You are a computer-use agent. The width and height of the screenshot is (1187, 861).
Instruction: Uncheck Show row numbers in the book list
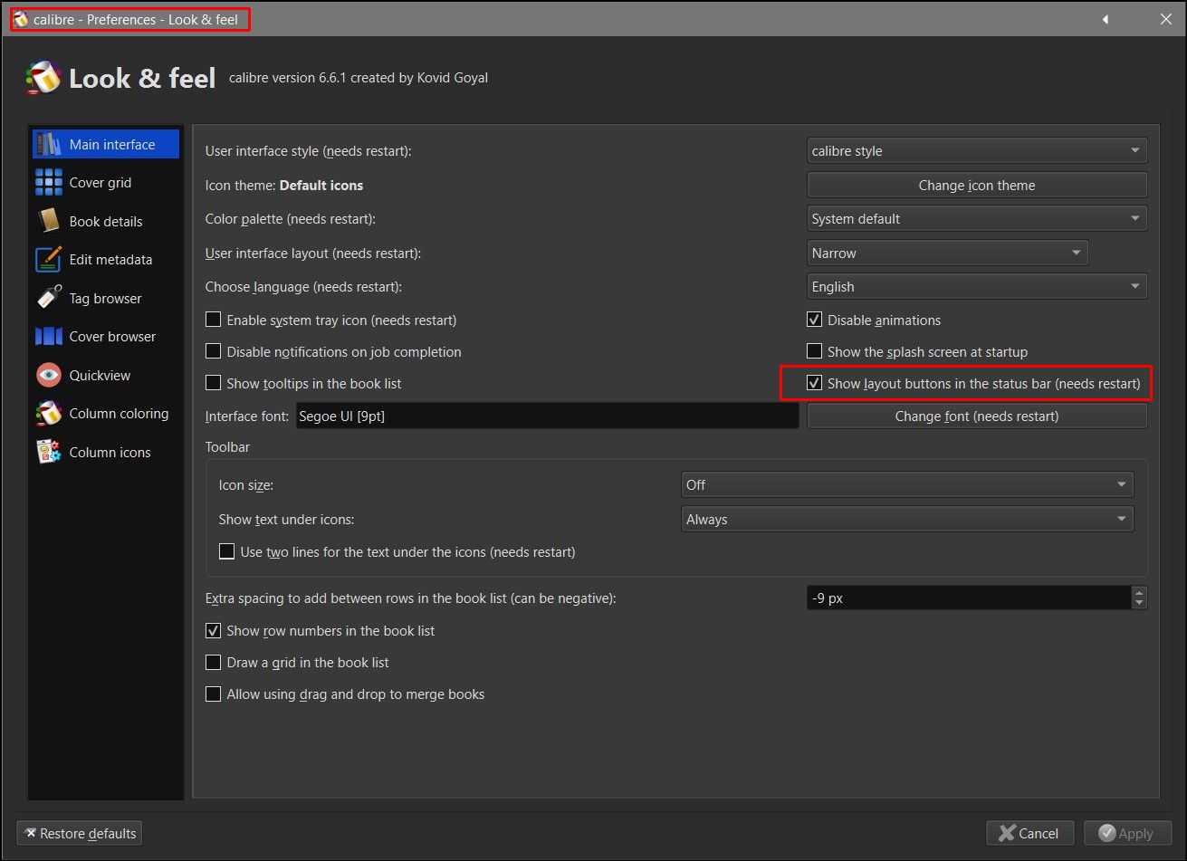[x=213, y=630]
